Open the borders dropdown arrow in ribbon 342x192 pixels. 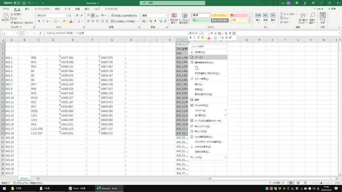[59, 21]
